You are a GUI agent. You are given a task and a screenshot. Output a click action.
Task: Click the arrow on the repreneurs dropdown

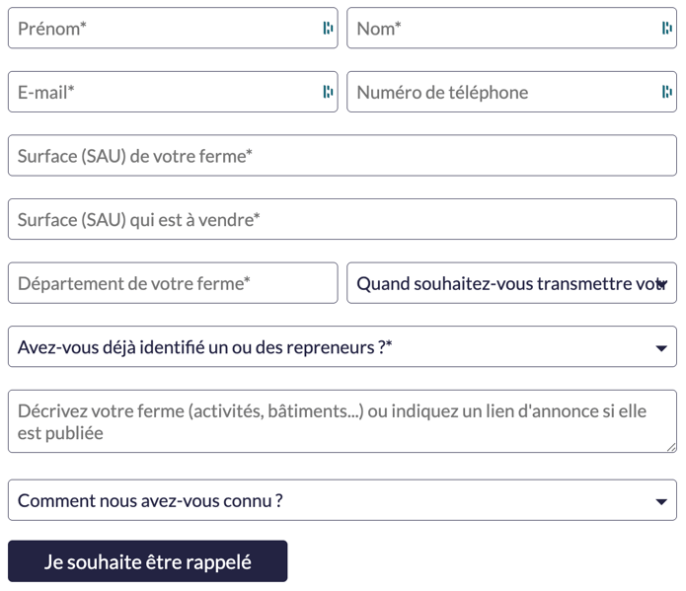tap(661, 348)
